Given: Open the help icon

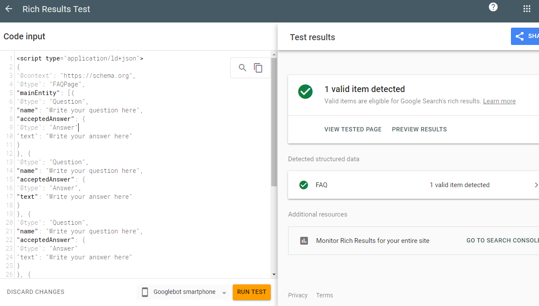Looking at the screenshot, I should tap(493, 7).
